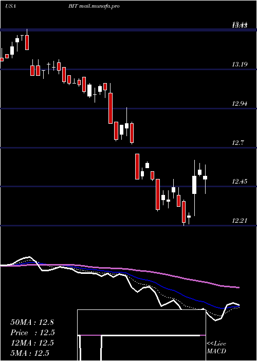Image resolution: width=257 pixels, height=361 pixels.
Task: Click the MACD indicator panel box
Action: 141,335
